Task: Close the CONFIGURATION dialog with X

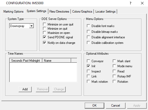Action: tap(142, 3)
